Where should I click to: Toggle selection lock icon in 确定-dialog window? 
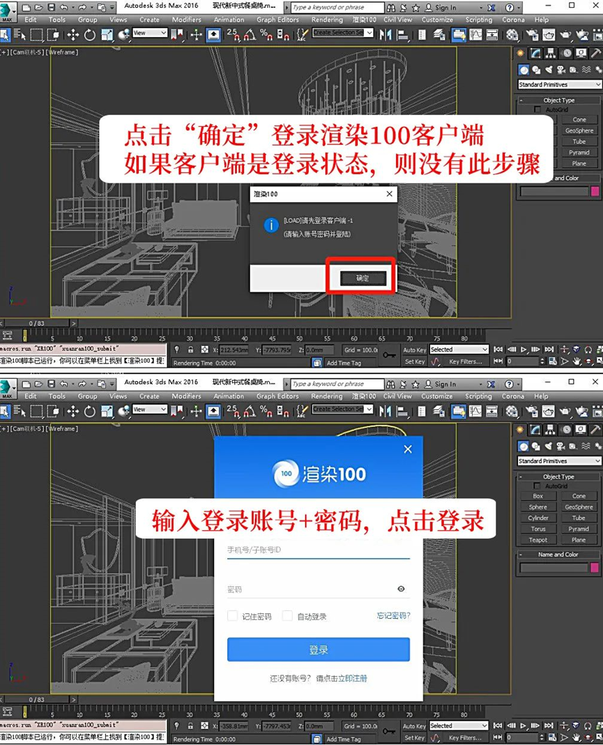click(x=190, y=349)
